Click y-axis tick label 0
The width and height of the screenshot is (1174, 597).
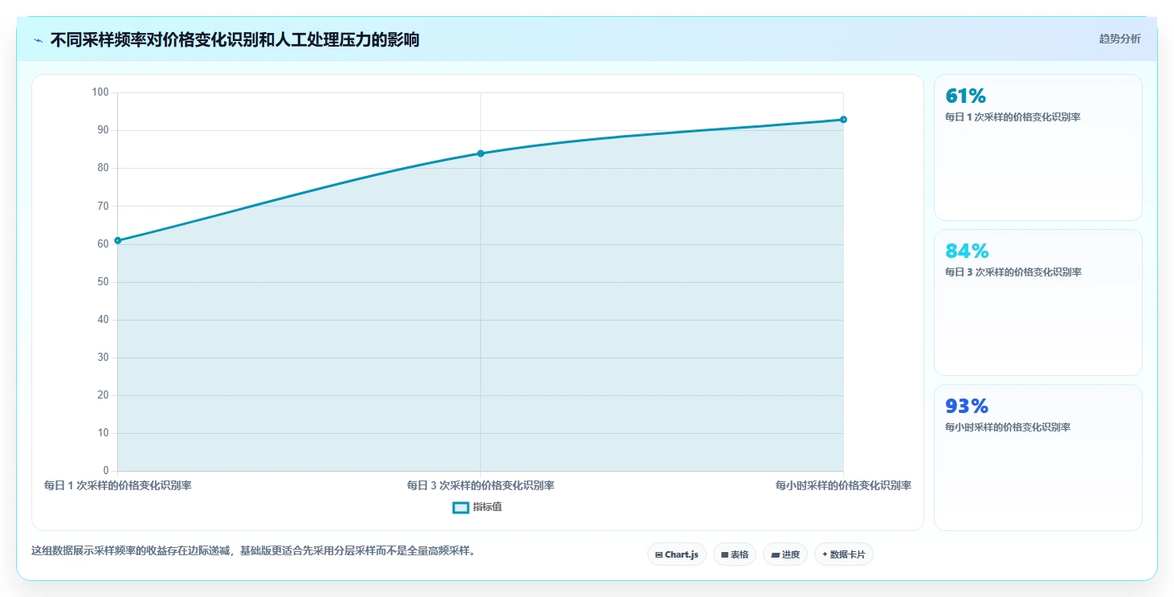[106, 471]
